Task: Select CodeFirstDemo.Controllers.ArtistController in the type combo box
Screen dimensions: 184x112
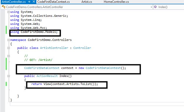Action: pyautogui.click(x=77, y=7)
